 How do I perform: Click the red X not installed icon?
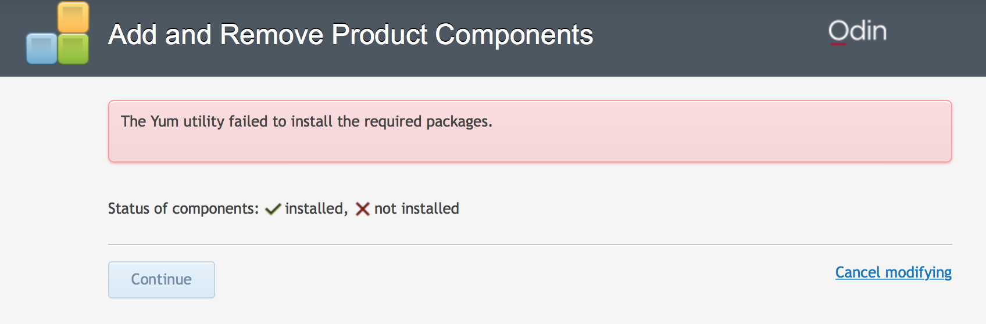click(363, 209)
